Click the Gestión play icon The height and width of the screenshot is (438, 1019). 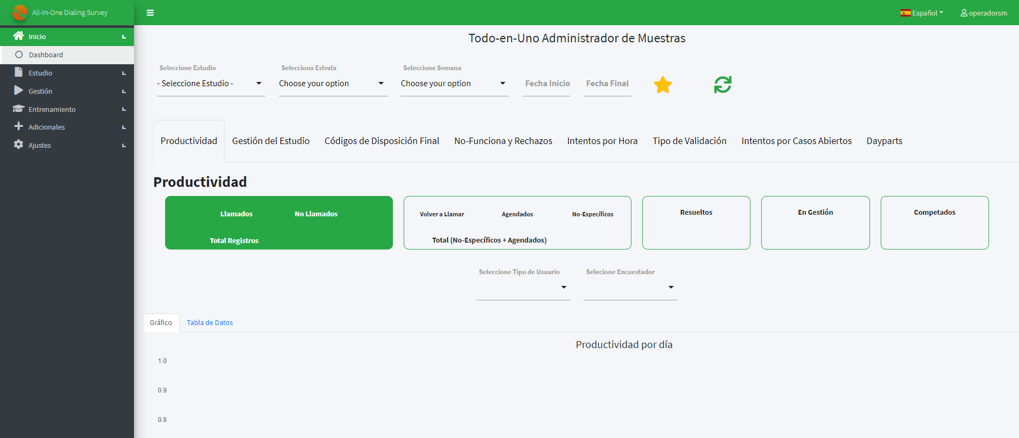(x=19, y=90)
